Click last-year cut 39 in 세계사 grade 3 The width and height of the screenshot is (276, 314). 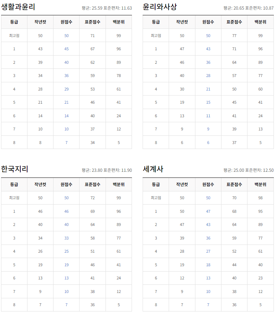click(182, 238)
